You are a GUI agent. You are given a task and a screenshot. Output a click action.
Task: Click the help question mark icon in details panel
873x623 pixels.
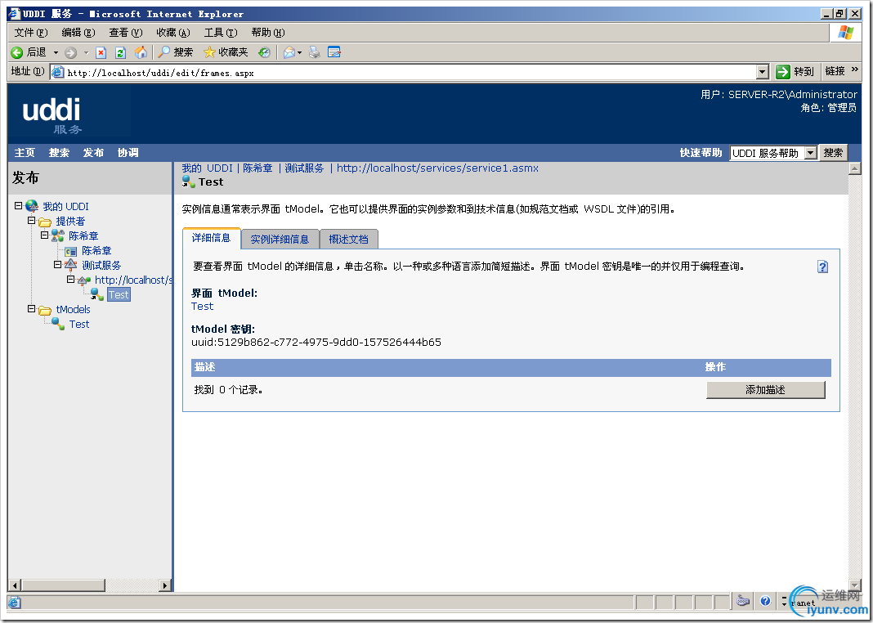coord(822,267)
